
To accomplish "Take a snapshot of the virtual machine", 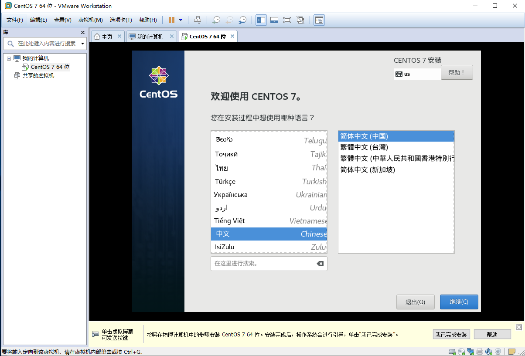I will (216, 20).
